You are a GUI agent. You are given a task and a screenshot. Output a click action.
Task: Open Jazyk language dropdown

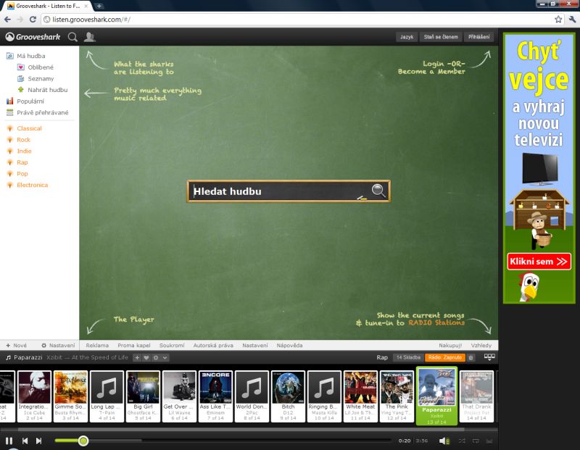coord(407,37)
